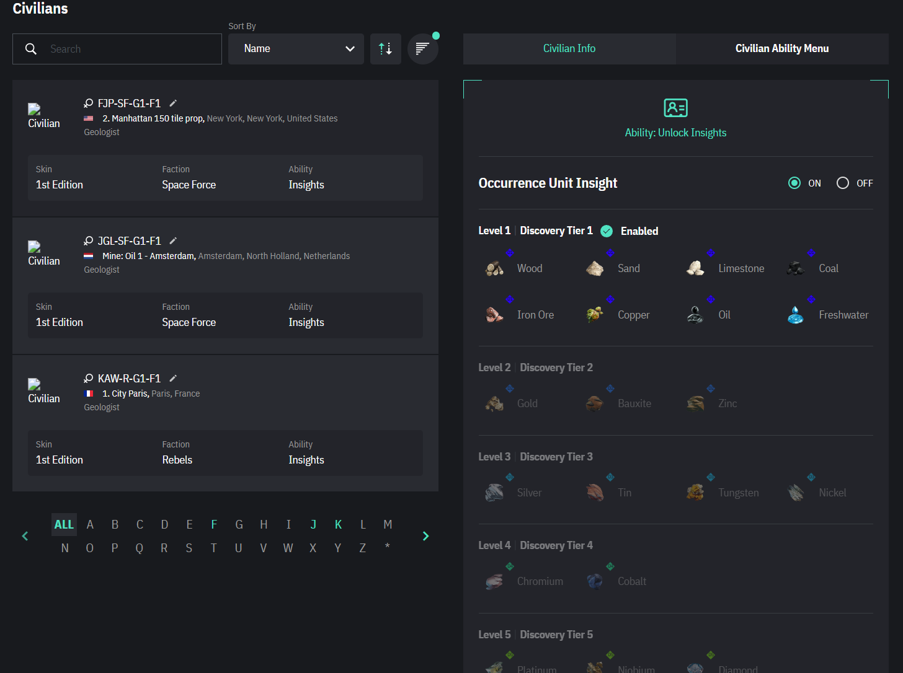Click the edit pencil next to JGL-SF-G1-F1
The image size is (903, 673).
[174, 240]
